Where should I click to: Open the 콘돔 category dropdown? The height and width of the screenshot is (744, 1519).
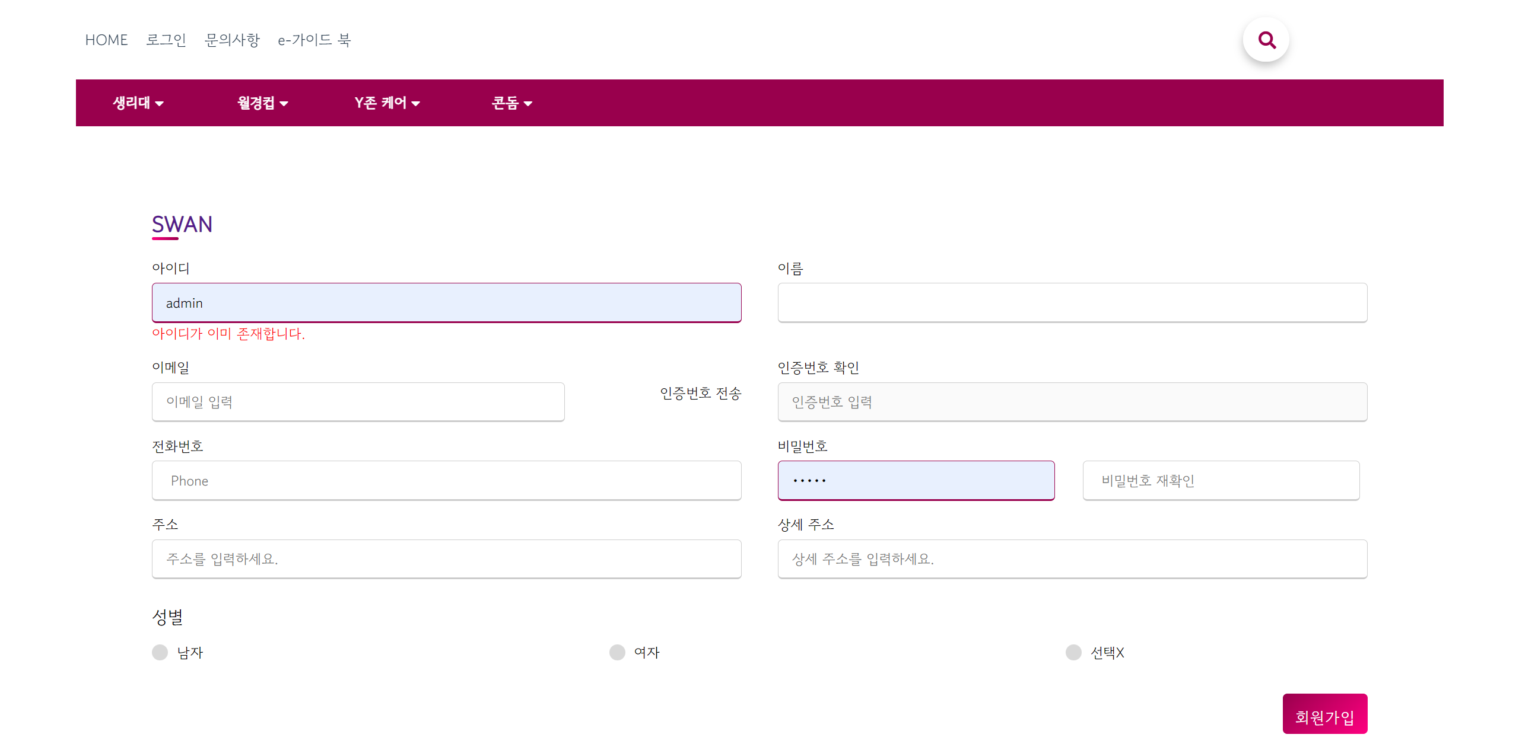pyautogui.click(x=511, y=103)
